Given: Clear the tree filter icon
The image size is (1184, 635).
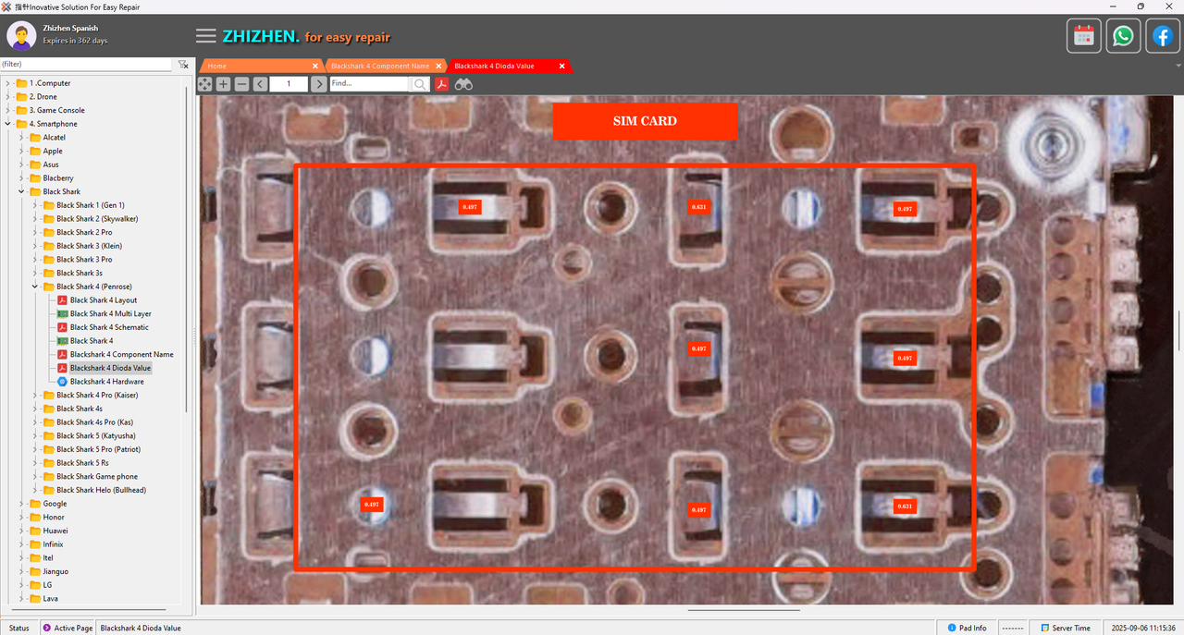Looking at the screenshot, I should pos(183,65).
